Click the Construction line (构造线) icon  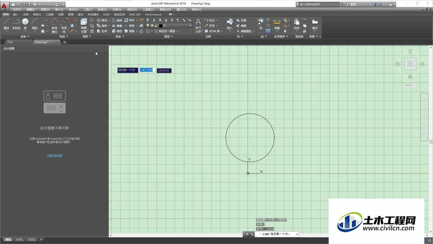click(x=64, y=26)
